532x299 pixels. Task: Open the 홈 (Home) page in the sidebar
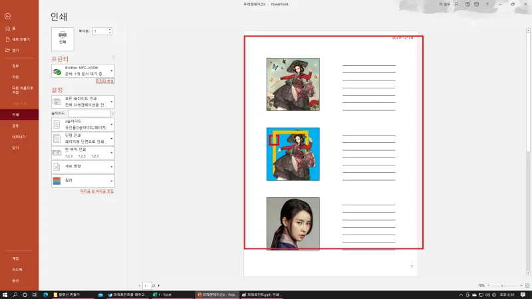(19, 29)
